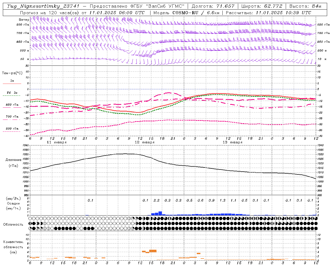Click the computed timestamp 11.01.2025 10:39 UTC
The height and width of the screenshot is (265, 331).
pyautogui.click(x=283, y=13)
